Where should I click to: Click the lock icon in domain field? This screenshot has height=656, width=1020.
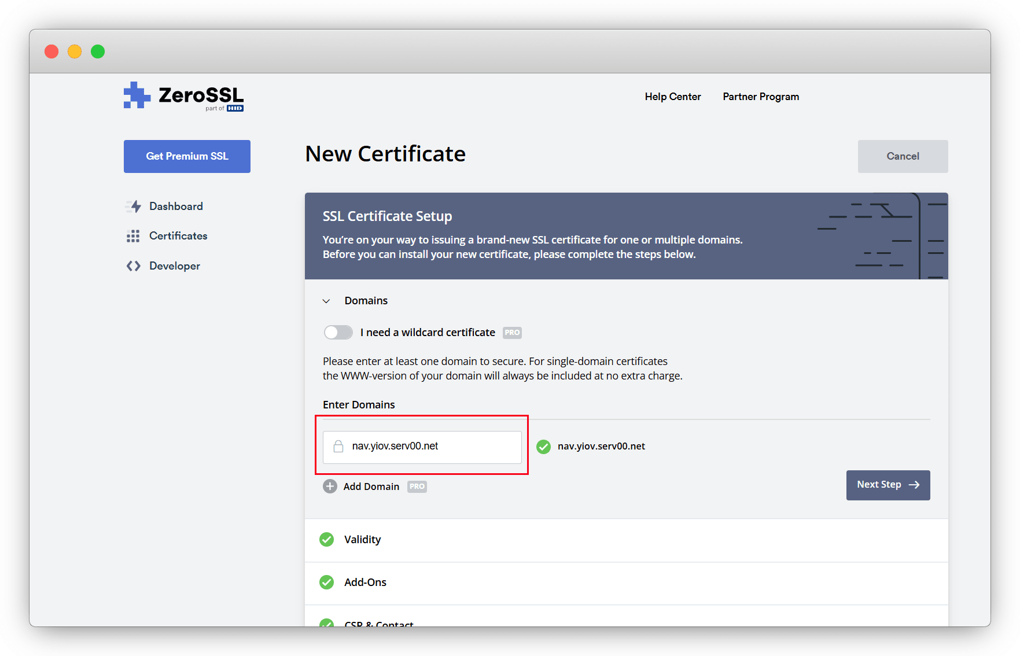tap(338, 447)
